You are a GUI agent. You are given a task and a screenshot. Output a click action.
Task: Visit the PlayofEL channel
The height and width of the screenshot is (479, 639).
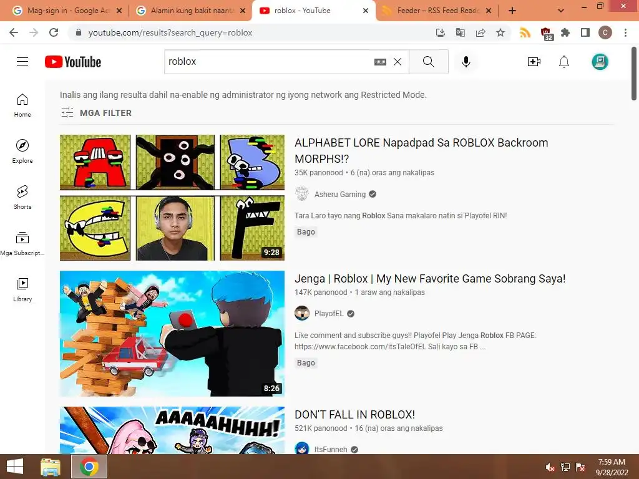tap(329, 314)
